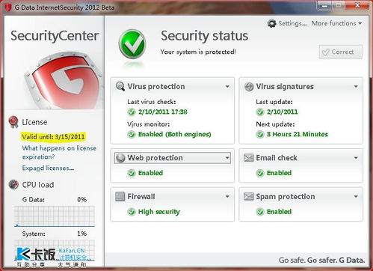Open the More functions menu
The width and height of the screenshot is (373, 271).
(x=336, y=23)
